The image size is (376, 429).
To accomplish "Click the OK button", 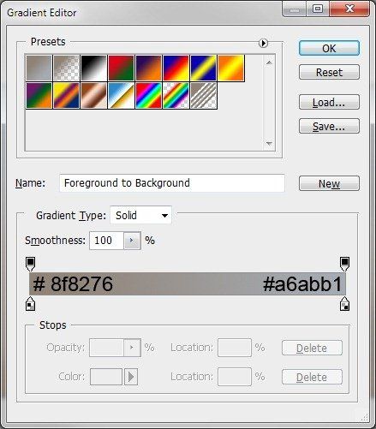I will 329,48.
